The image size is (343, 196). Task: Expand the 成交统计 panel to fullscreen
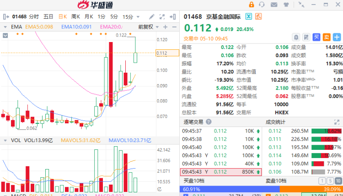click(x=337, y=122)
